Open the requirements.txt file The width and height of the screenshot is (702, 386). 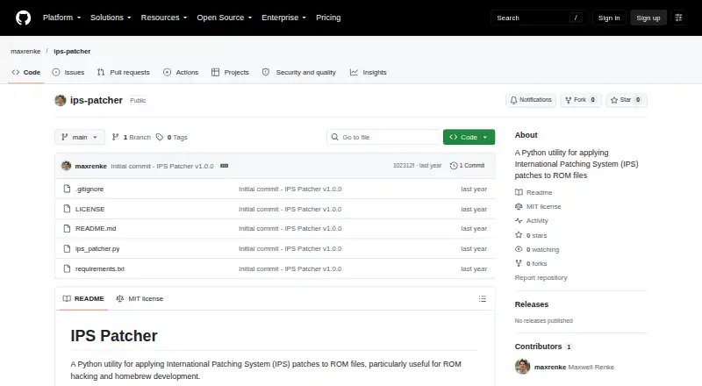click(x=100, y=268)
